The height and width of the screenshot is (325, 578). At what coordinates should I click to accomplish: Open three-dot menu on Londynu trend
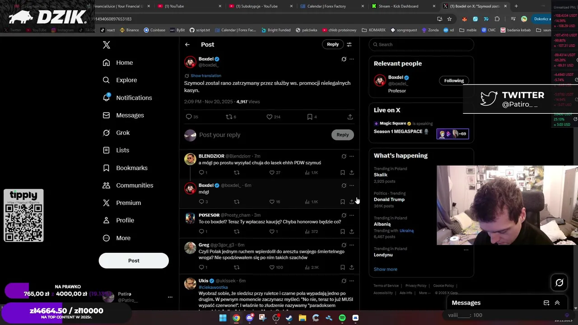466,250
